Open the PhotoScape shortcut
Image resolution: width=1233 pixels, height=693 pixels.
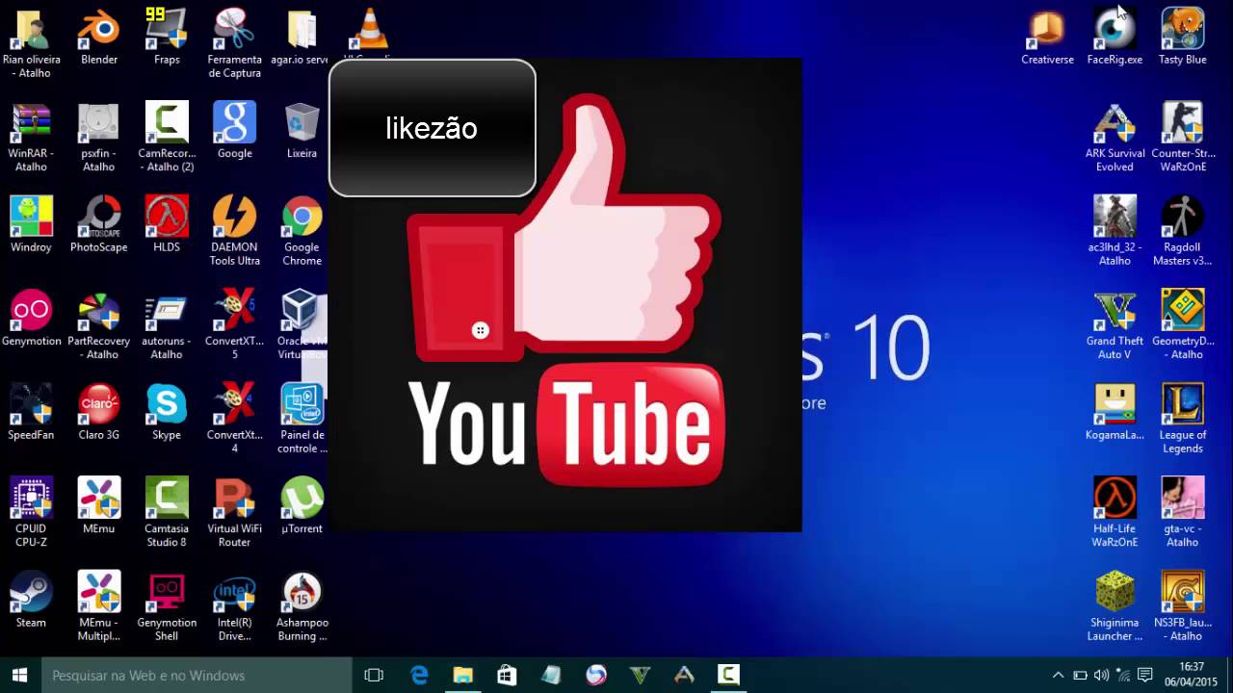[99, 224]
